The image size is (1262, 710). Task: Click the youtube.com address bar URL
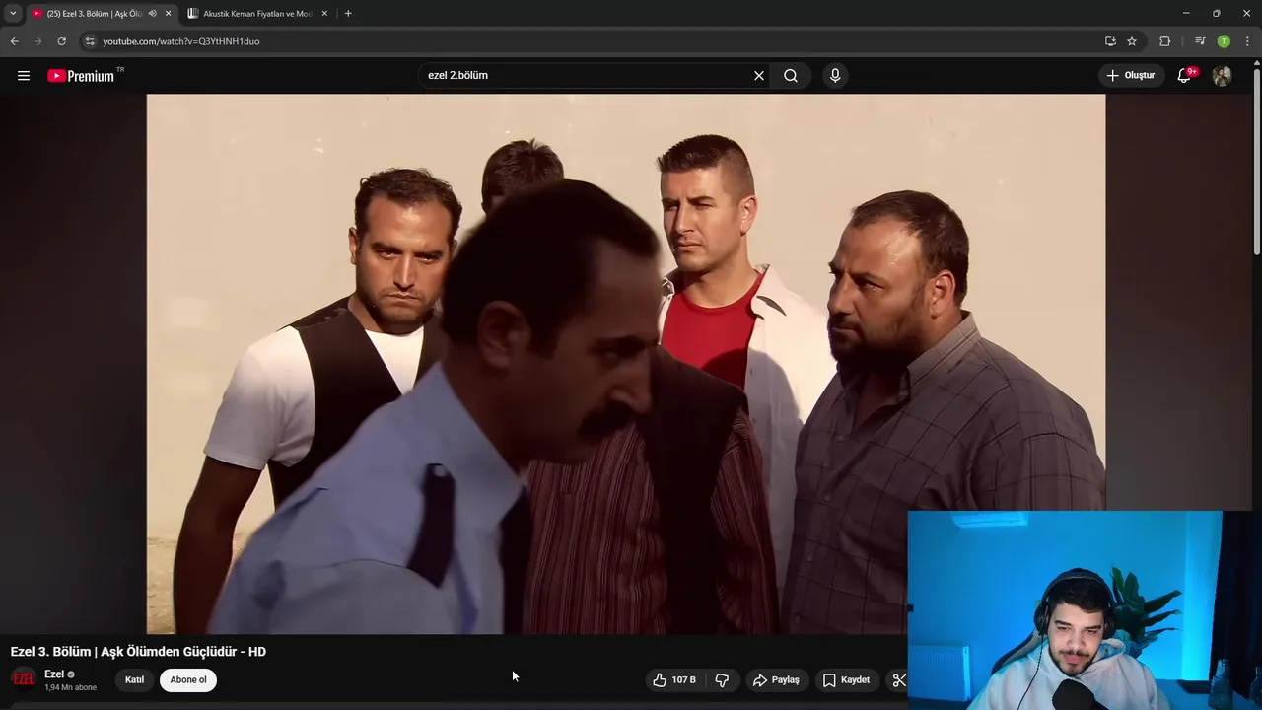coord(181,41)
